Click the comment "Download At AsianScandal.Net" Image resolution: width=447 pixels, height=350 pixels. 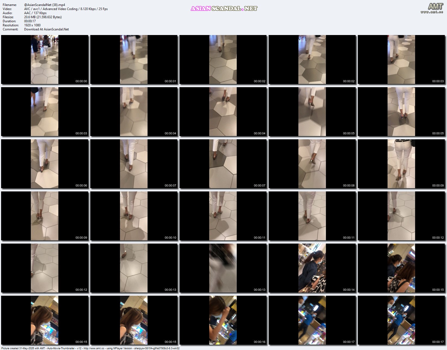46,29
